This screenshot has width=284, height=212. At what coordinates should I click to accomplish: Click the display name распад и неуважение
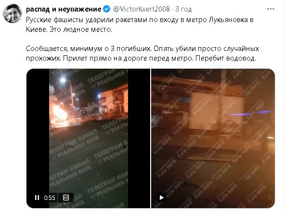pyautogui.click(x=64, y=9)
